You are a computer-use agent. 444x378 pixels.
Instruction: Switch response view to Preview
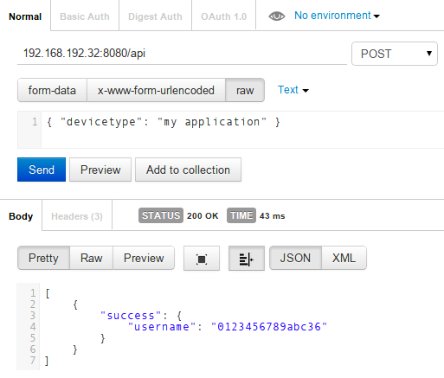144,258
